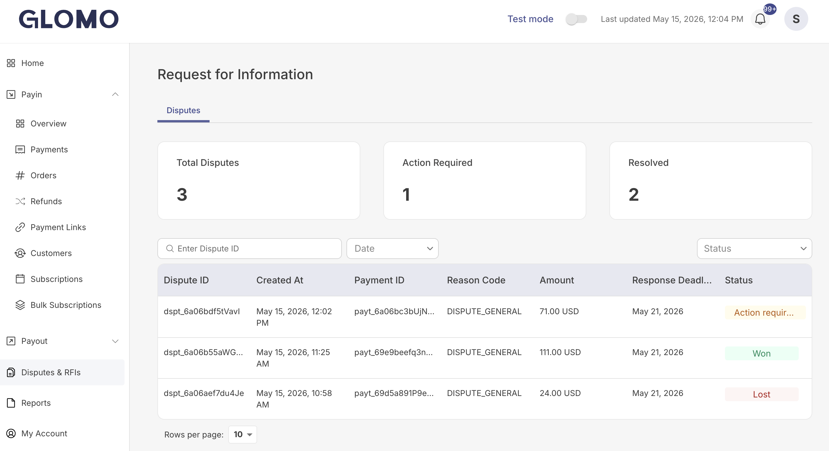Click the Reason Code column header
This screenshot has height=451, width=829.
click(x=476, y=280)
